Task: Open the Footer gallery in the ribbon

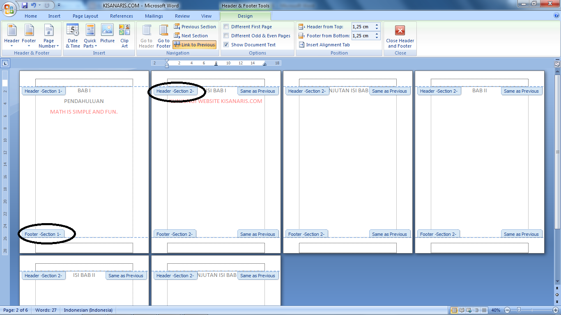Action: click(29, 36)
